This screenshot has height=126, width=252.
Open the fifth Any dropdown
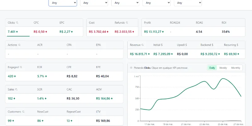pyautogui.click(x=188, y=3)
